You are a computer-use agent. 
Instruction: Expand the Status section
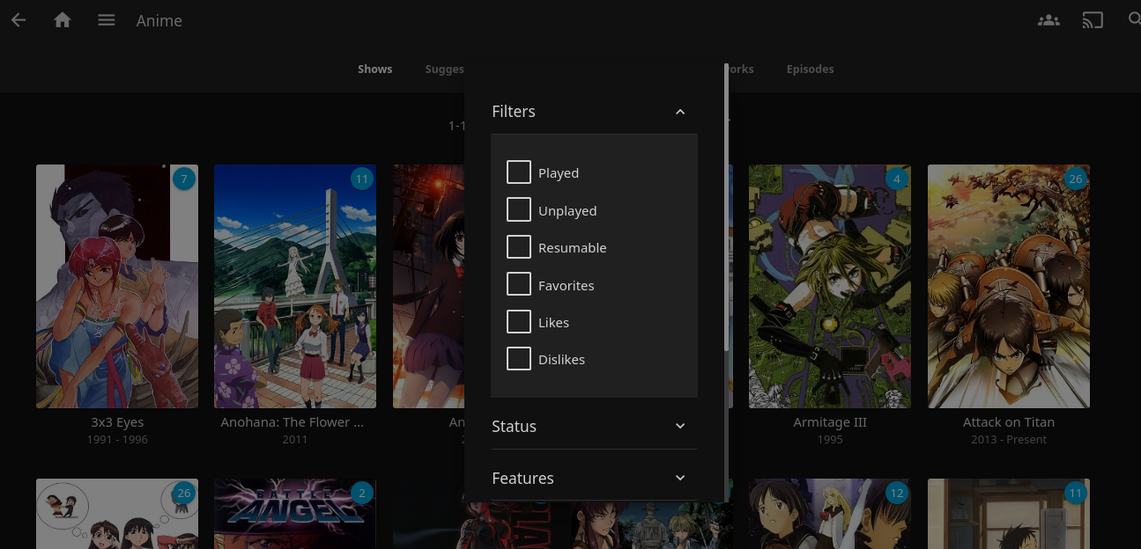pyautogui.click(x=679, y=427)
